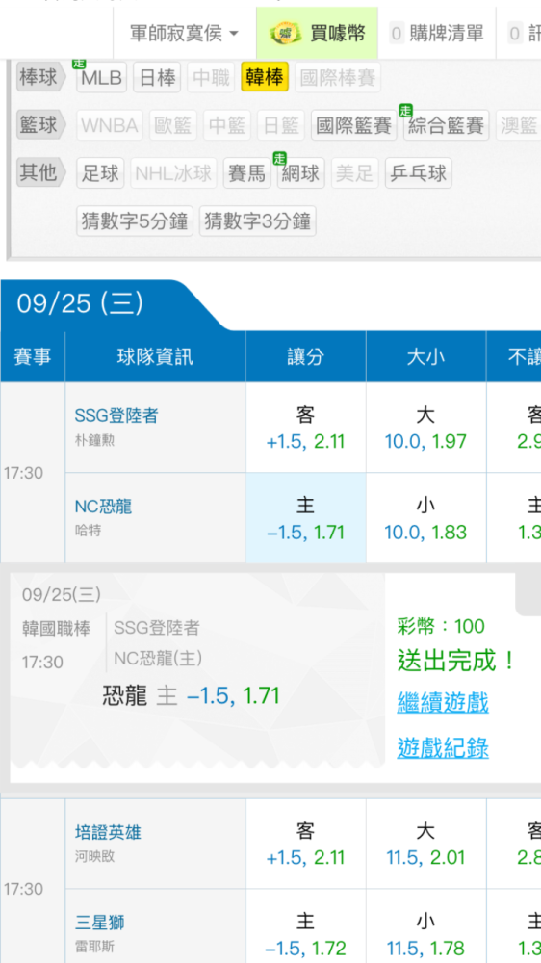Open NC恐龍 team link
The height and width of the screenshot is (963, 541).
pyautogui.click(x=103, y=507)
